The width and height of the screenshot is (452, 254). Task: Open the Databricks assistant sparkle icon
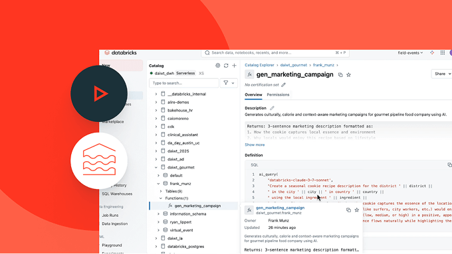(432, 52)
